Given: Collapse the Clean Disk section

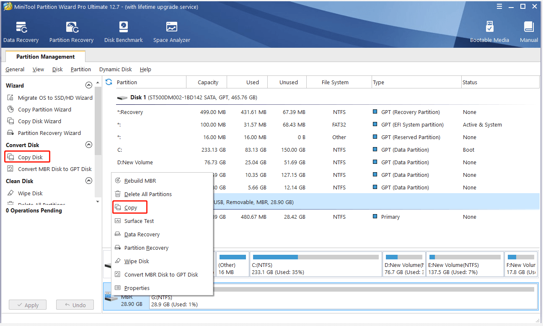Looking at the screenshot, I should 89,181.
